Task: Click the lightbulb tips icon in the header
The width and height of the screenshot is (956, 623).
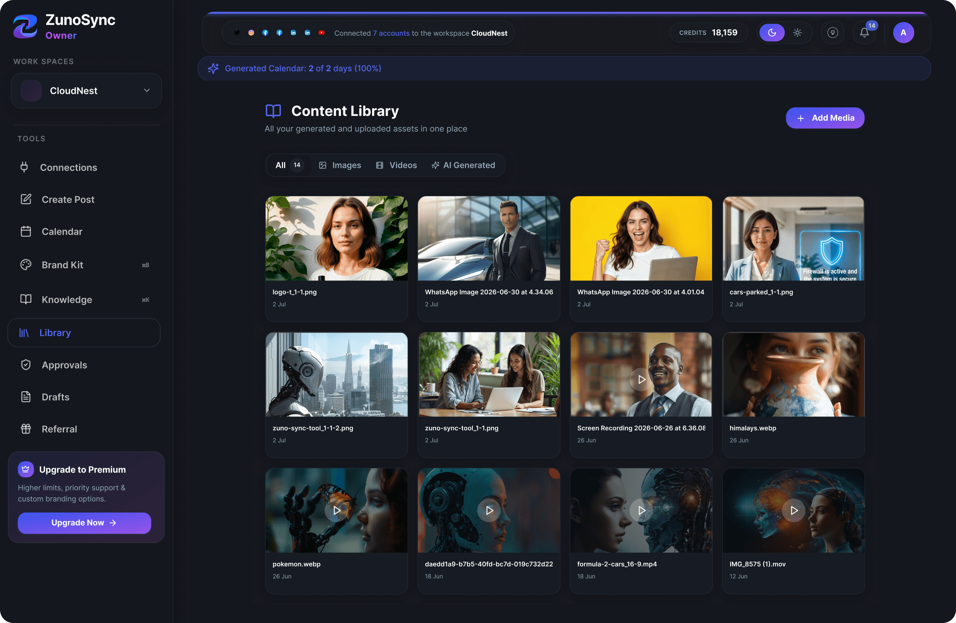Action: tap(833, 33)
